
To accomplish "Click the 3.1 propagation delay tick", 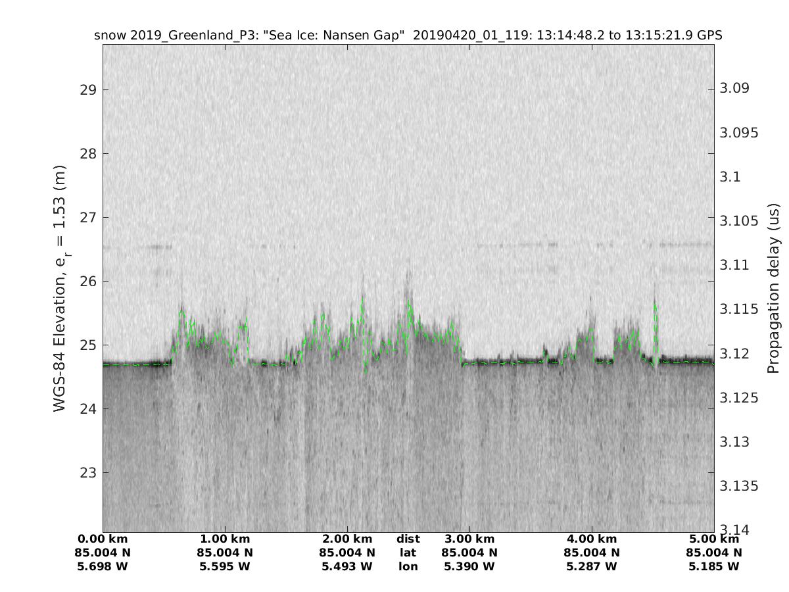I will [x=730, y=176].
